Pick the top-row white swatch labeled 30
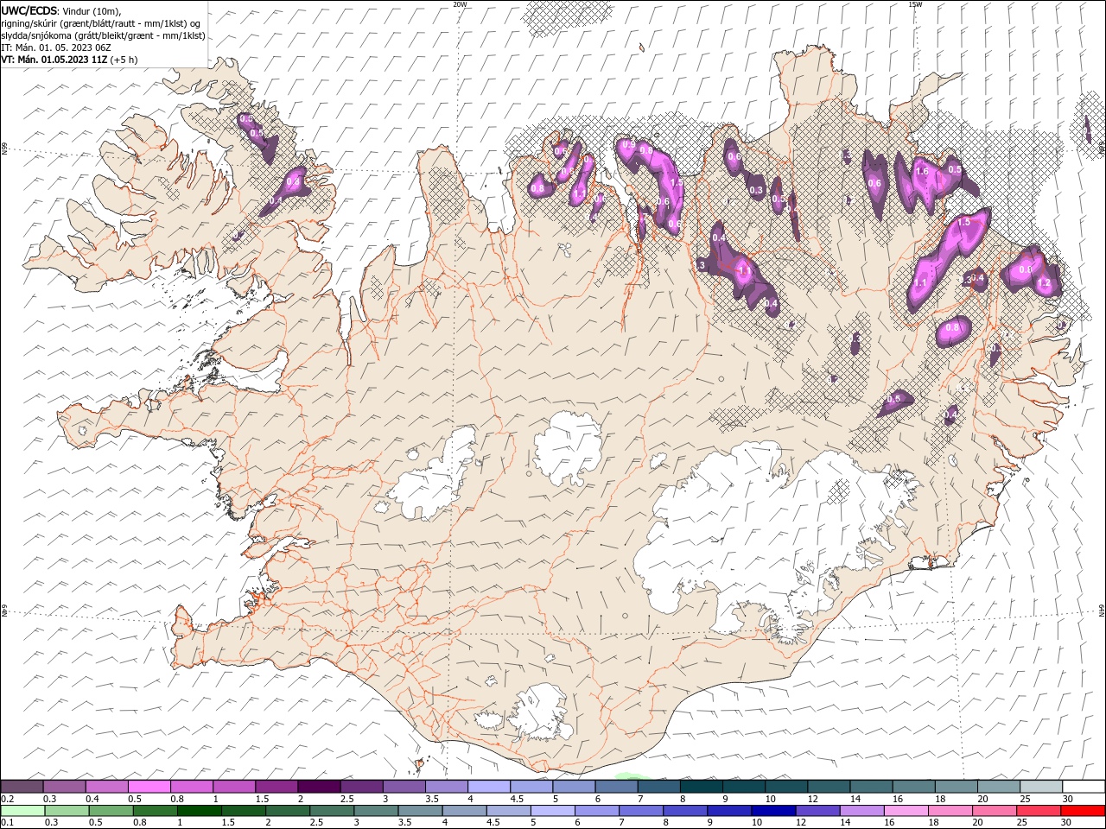Image resolution: width=1106 pixels, height=829 pixels. click(x=1083, y=786)
